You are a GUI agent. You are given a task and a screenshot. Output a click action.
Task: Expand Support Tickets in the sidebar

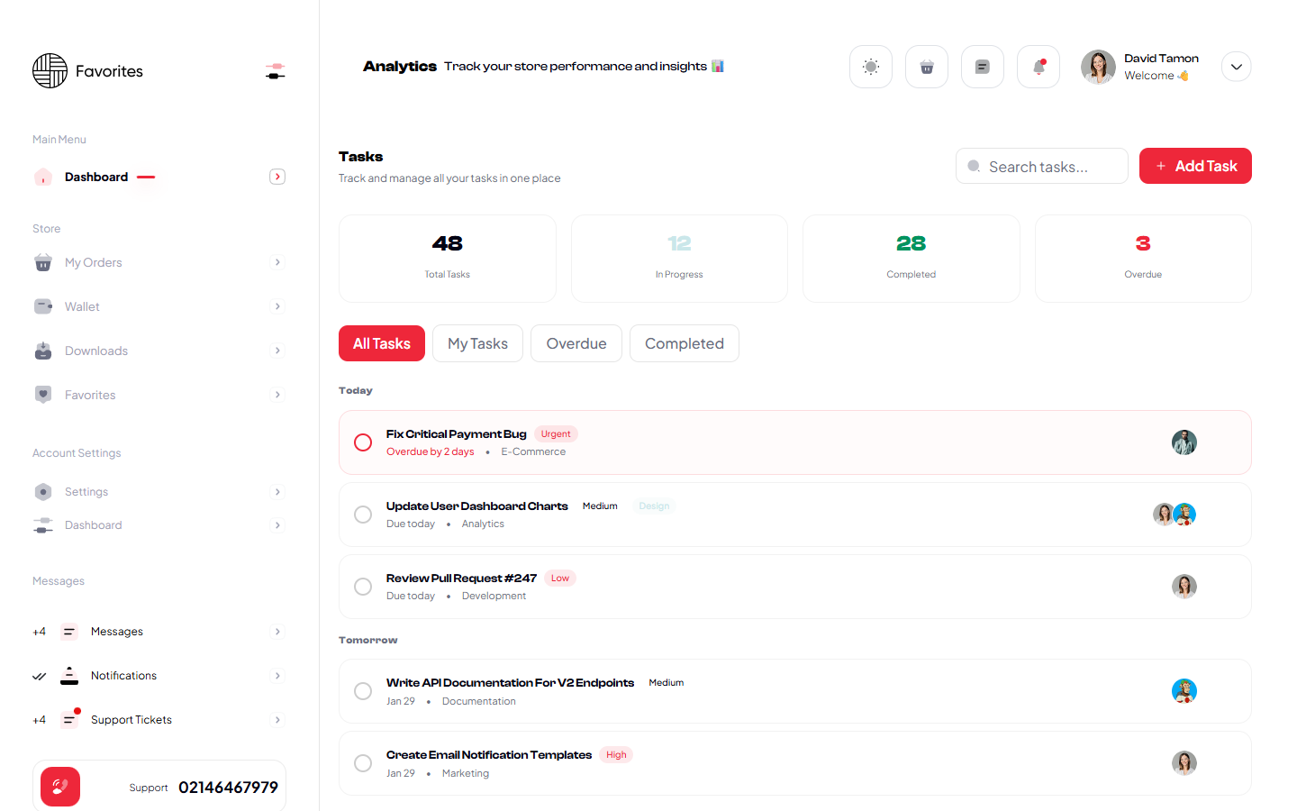point(277,719)
